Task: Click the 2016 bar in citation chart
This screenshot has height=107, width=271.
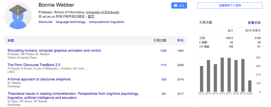Action: pos(222,74)
